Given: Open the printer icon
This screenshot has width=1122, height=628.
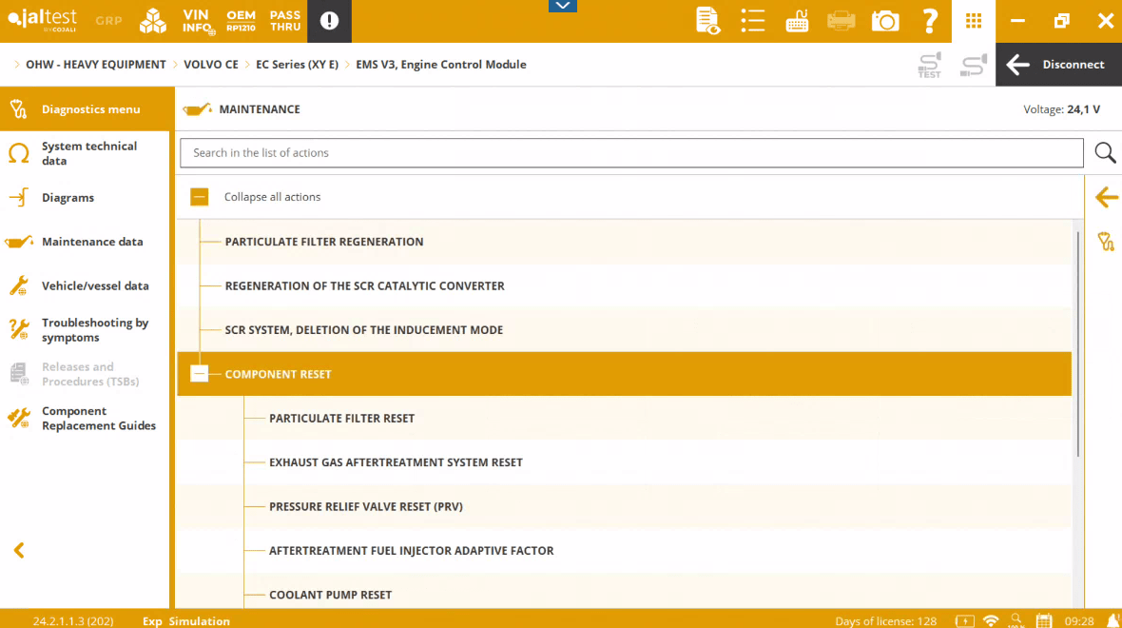Looking at the screenshot, I should click(x=841, y=21).
